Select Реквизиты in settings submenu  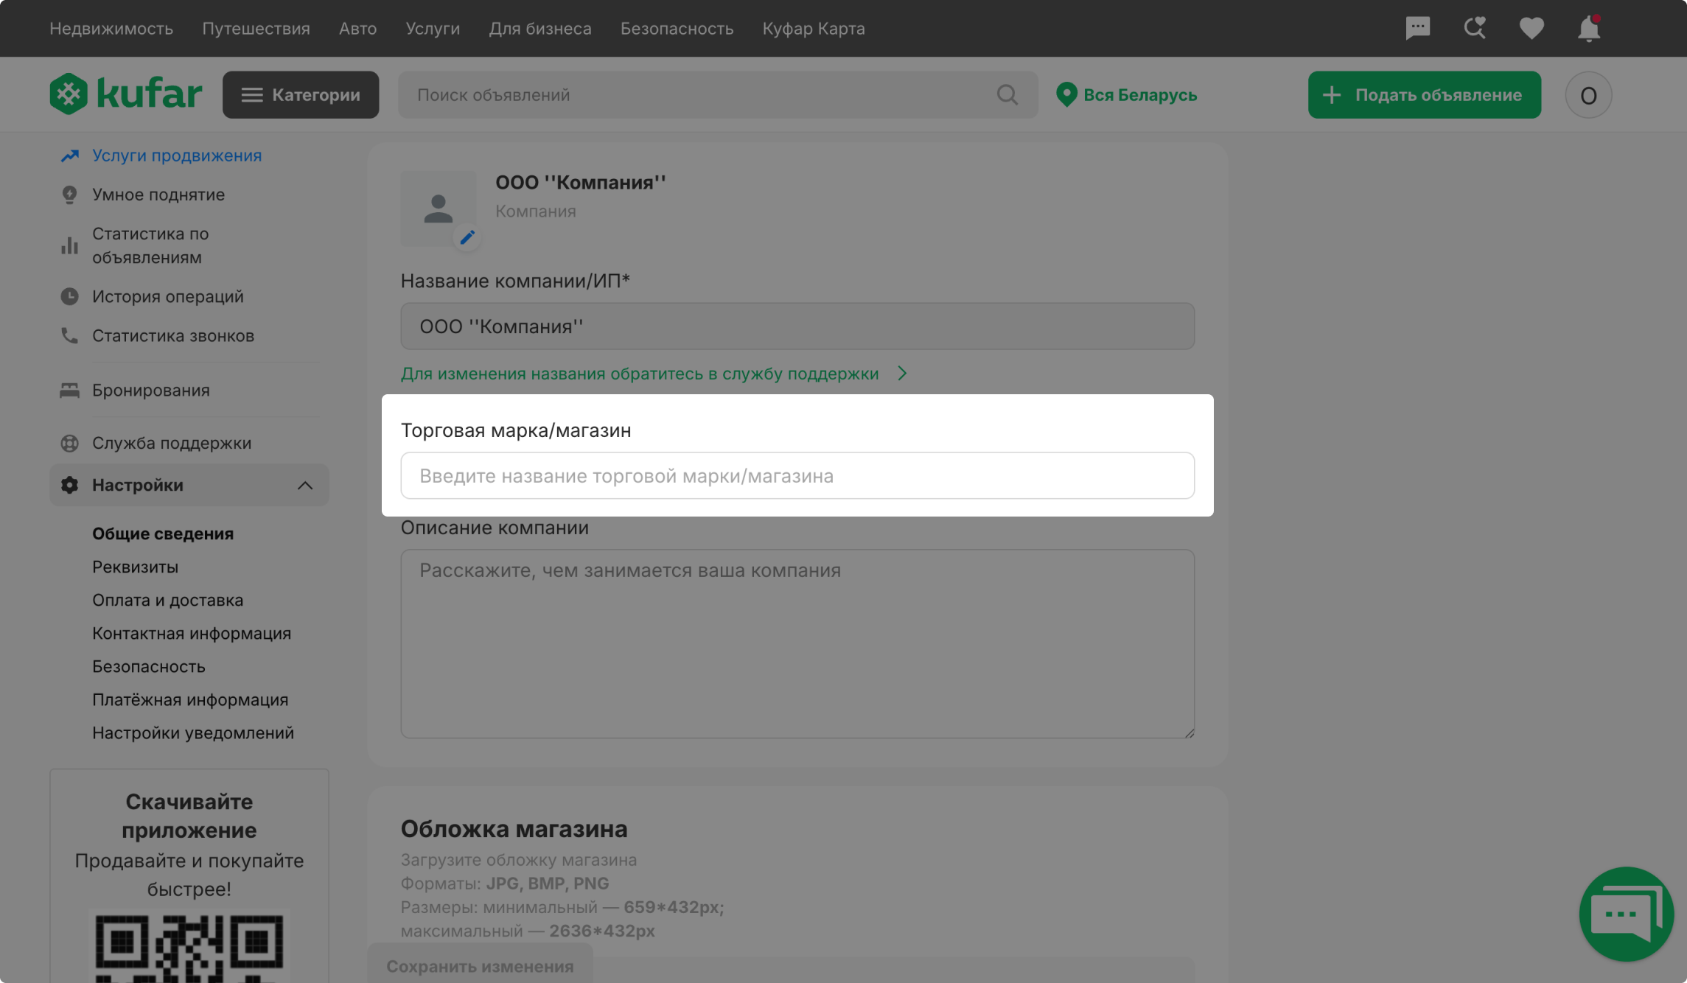135,567
